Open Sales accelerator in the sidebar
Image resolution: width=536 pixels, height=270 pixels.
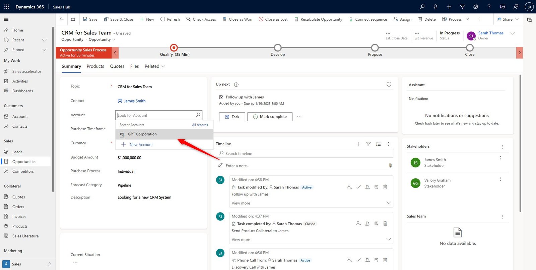26,72
